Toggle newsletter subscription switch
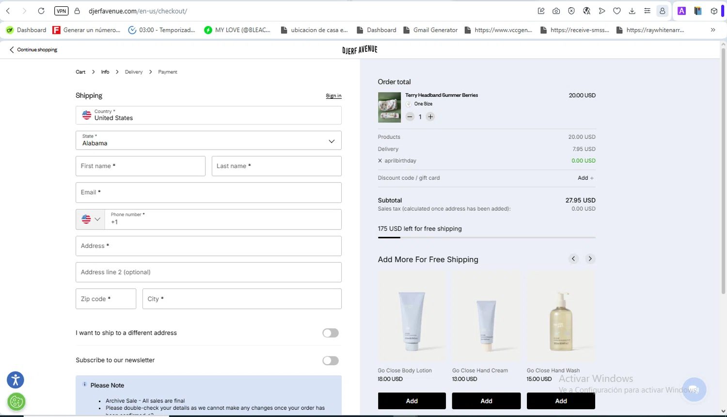Image resolution: width=727 pixels, height=417 pixels. click(331, 361)
